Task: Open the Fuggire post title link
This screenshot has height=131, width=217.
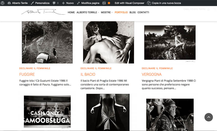Action: click(x=27, y=74)
